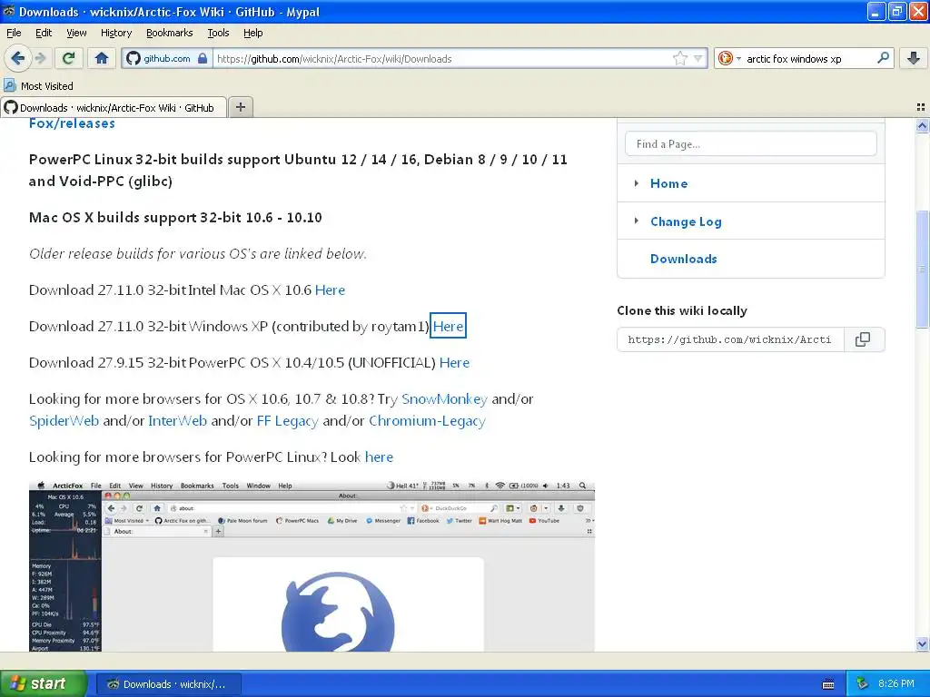Screen dimensions: 930x697
Task: Click the 8:26 PM clock
Action: pyautogui.click(x=896, y=683)
